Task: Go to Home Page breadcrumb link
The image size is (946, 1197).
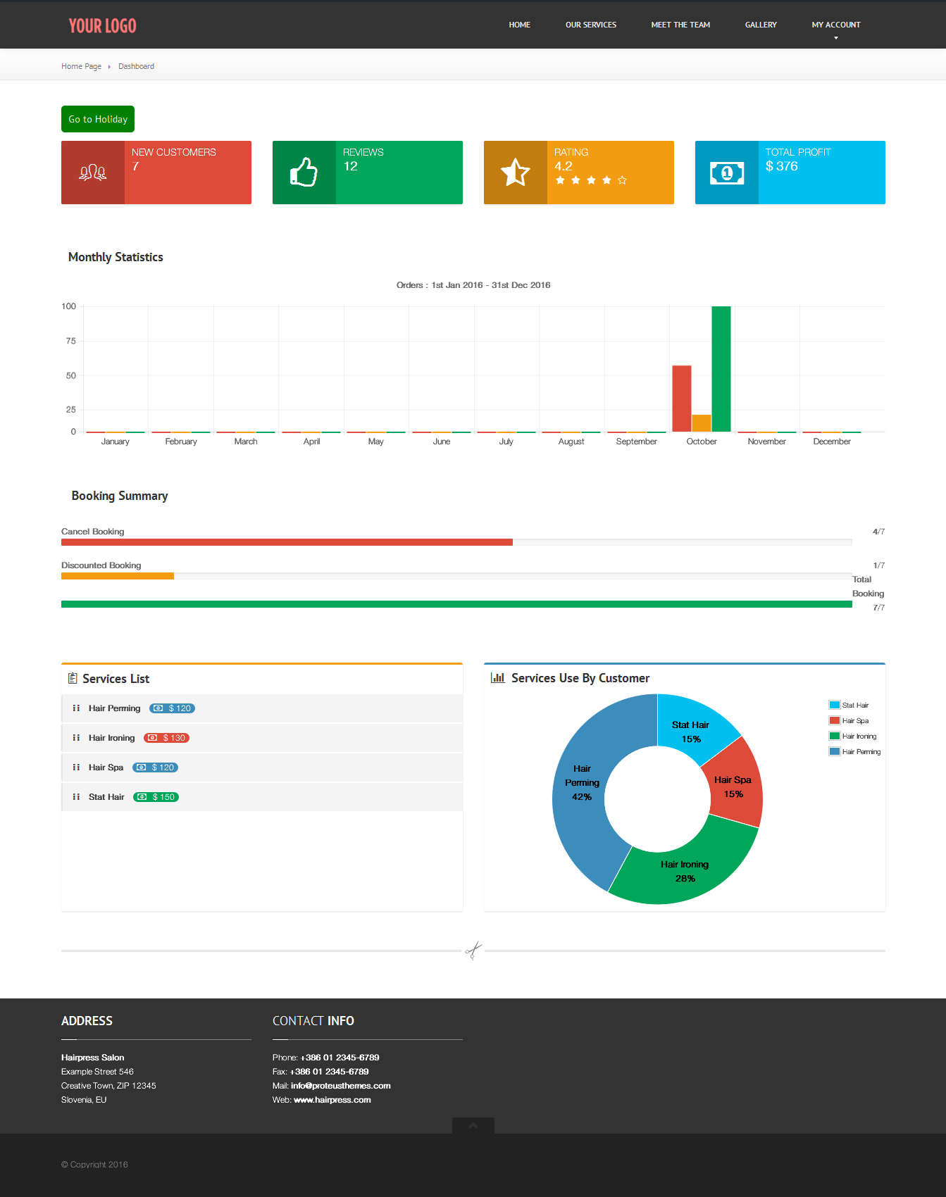Action: [x=81, y=66]
